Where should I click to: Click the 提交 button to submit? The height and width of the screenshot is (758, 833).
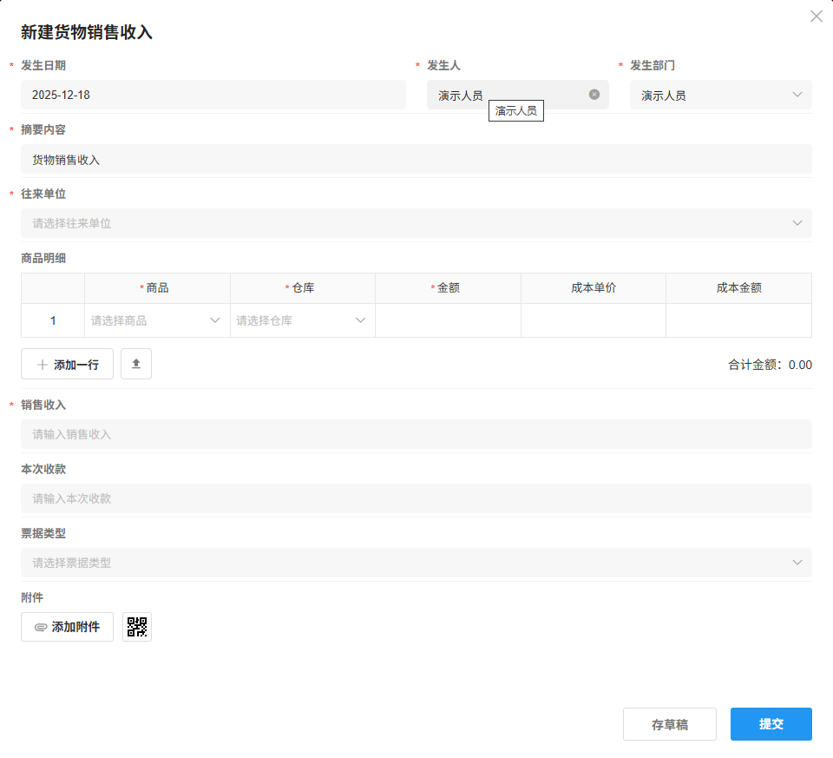click(x=771, y=723)
